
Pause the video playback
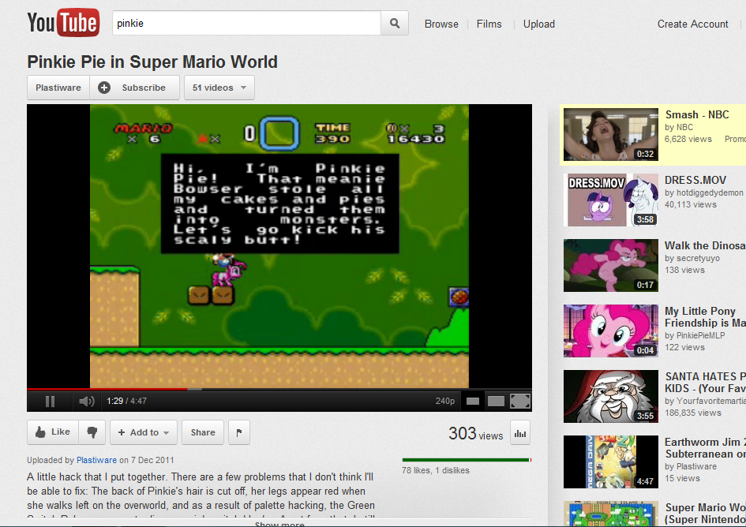pyautogui.click(x=50, y=402)
